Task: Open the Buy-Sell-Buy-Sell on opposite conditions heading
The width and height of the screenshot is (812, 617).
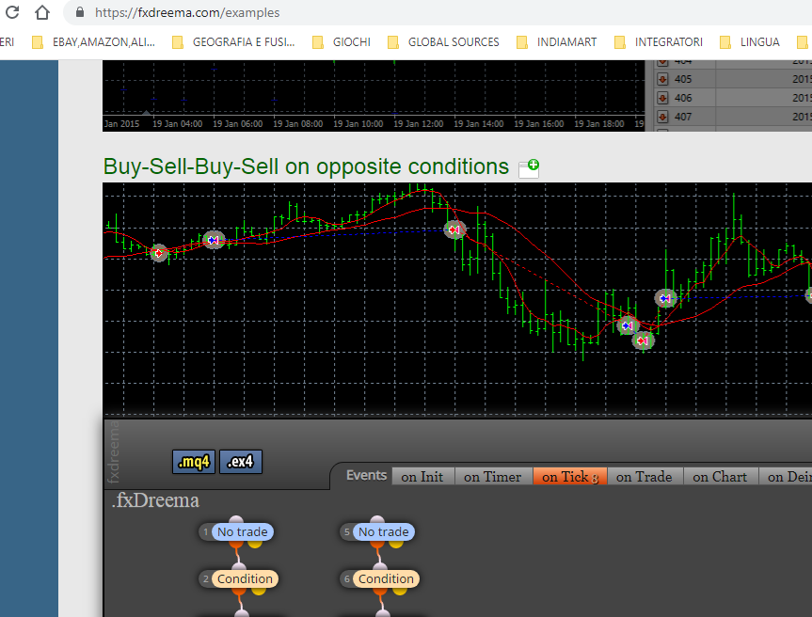Action: 306,166
